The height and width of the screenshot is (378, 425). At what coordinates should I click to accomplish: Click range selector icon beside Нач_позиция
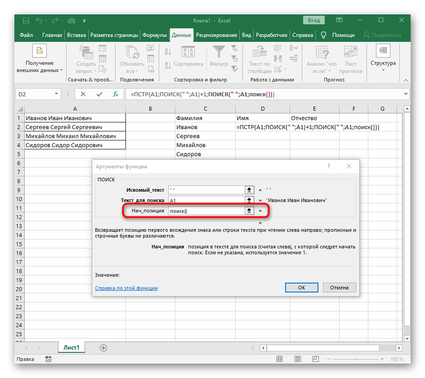[248, 211]
